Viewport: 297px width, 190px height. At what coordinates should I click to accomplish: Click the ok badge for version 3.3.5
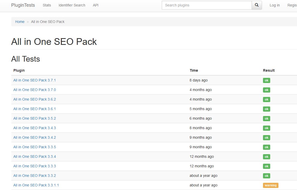267,147
